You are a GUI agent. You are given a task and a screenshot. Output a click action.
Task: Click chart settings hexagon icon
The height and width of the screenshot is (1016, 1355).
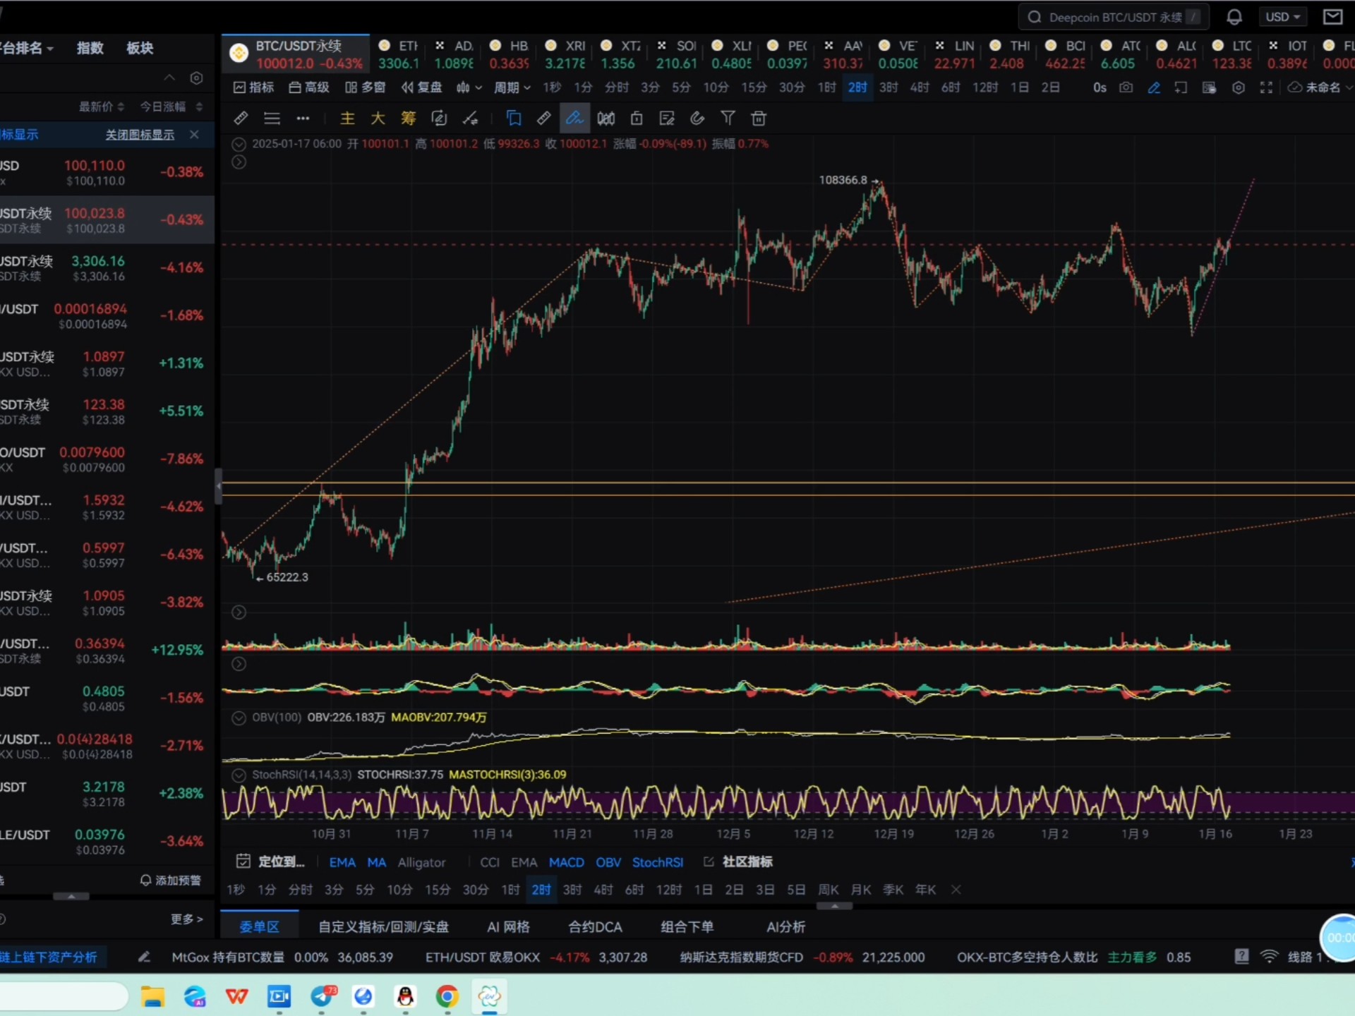click(1239, 87)
